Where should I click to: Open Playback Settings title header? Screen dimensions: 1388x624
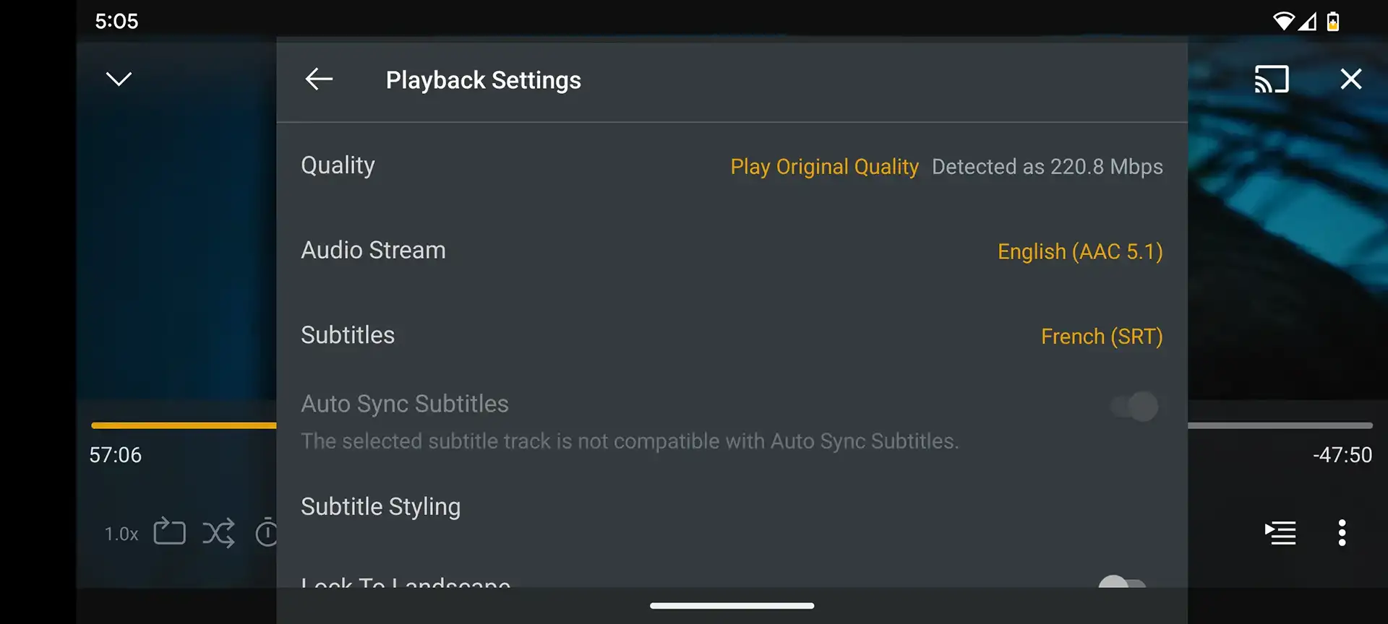pyautogui.click(x=484, y=79)
